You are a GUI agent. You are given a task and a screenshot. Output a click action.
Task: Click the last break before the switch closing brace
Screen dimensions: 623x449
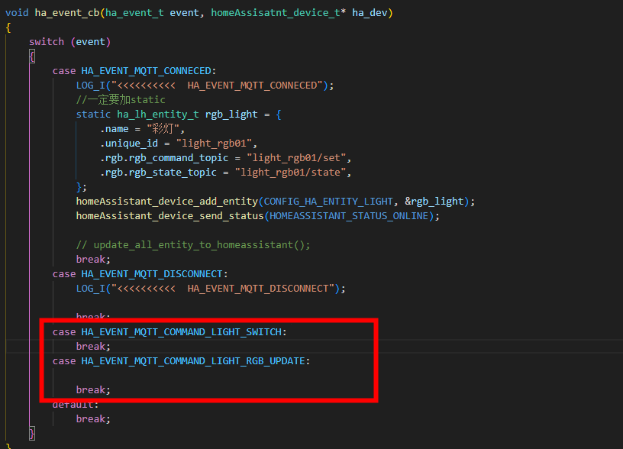pyautogui.click(x=91, y=418)
